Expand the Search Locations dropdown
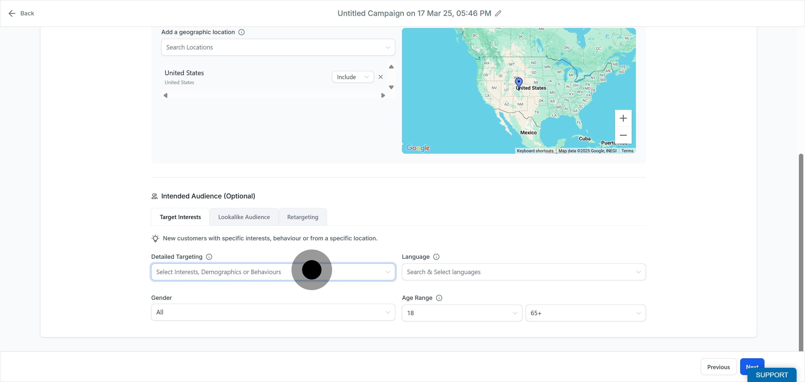Screen dimensions: 805x382 click(x=278, y=48)
